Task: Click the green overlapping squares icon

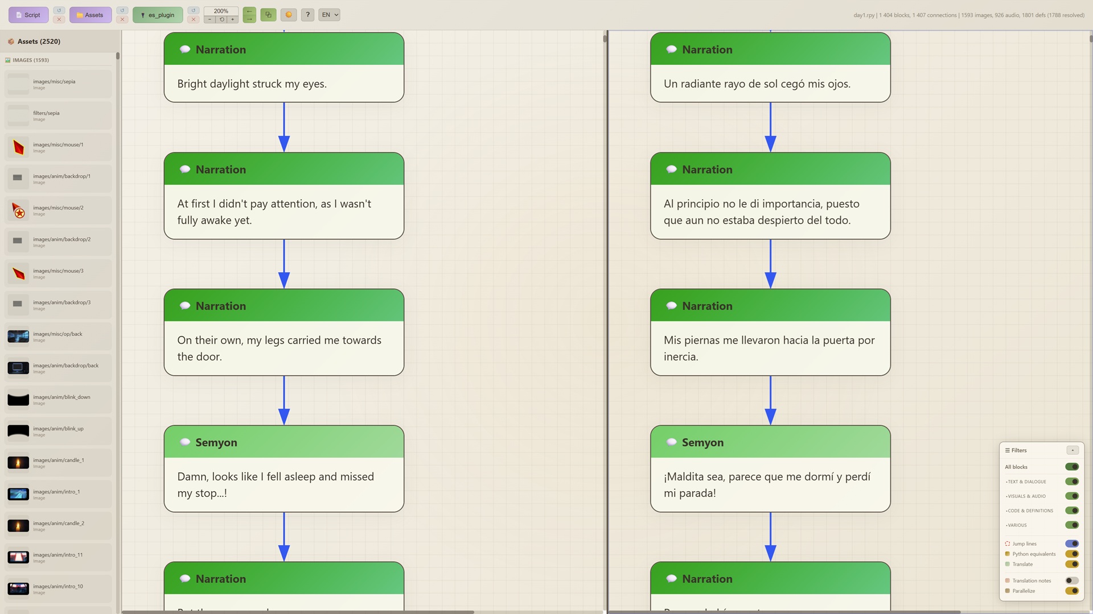Action: [268, 15]
